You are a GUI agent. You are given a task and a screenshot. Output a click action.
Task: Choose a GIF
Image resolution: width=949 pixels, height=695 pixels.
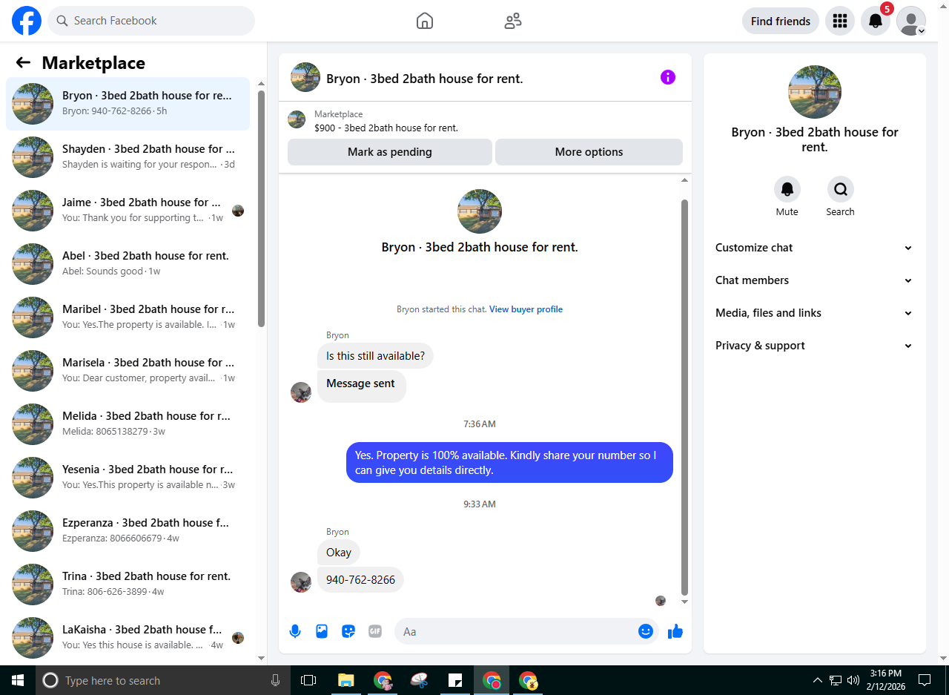pyautogui.click(x=375, y=631)
